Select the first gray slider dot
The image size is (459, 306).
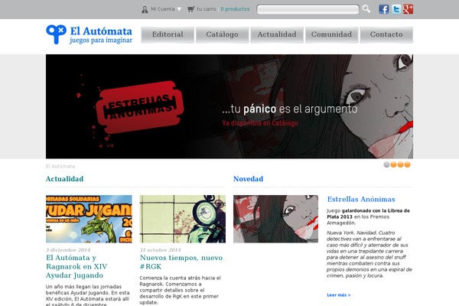pos(386,164)
